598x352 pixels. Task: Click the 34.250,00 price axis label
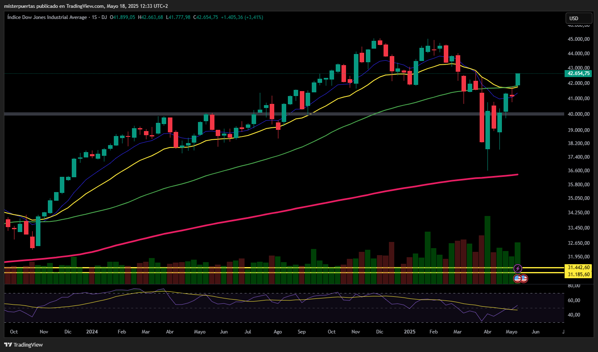pos(579,213)
